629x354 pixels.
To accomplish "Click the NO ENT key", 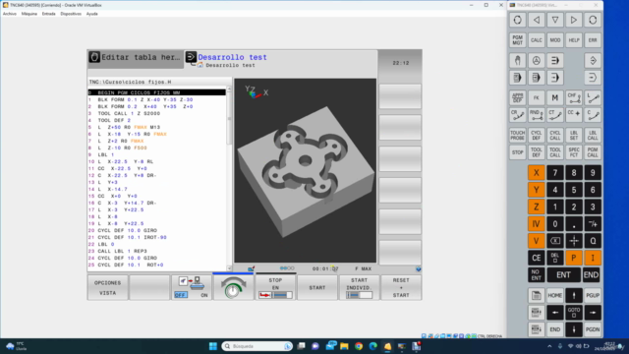I will [537, 275].
